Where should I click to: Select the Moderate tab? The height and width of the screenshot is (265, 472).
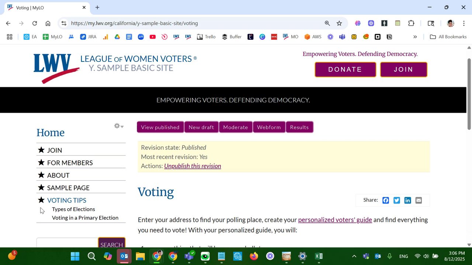pyautogui.click(x=235, y=127)
